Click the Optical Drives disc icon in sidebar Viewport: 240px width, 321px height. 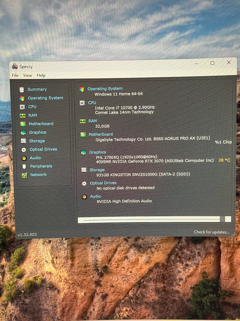click(x=24, y=150)
